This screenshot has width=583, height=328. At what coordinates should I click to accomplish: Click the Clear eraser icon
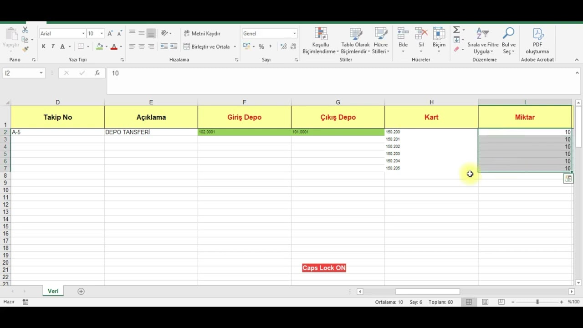pyautogui.click(x=456, y=49)
